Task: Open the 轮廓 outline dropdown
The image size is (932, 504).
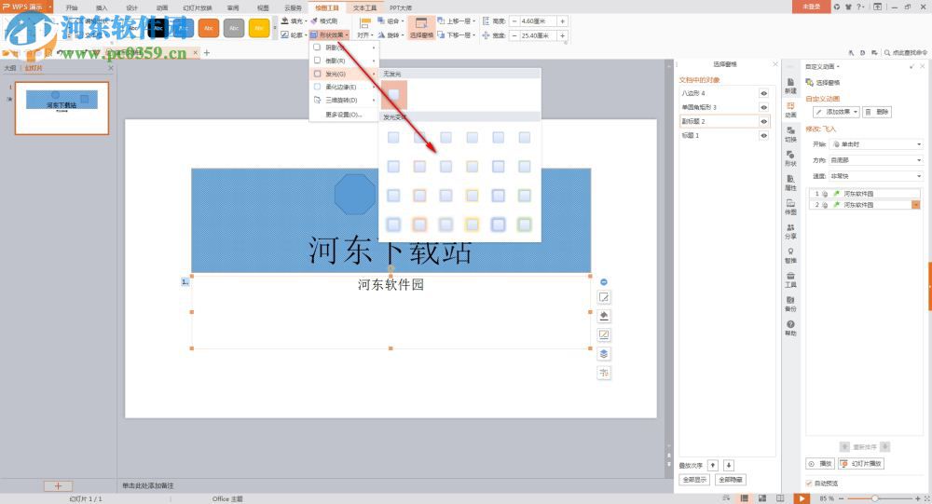Action: pos(294,35)
